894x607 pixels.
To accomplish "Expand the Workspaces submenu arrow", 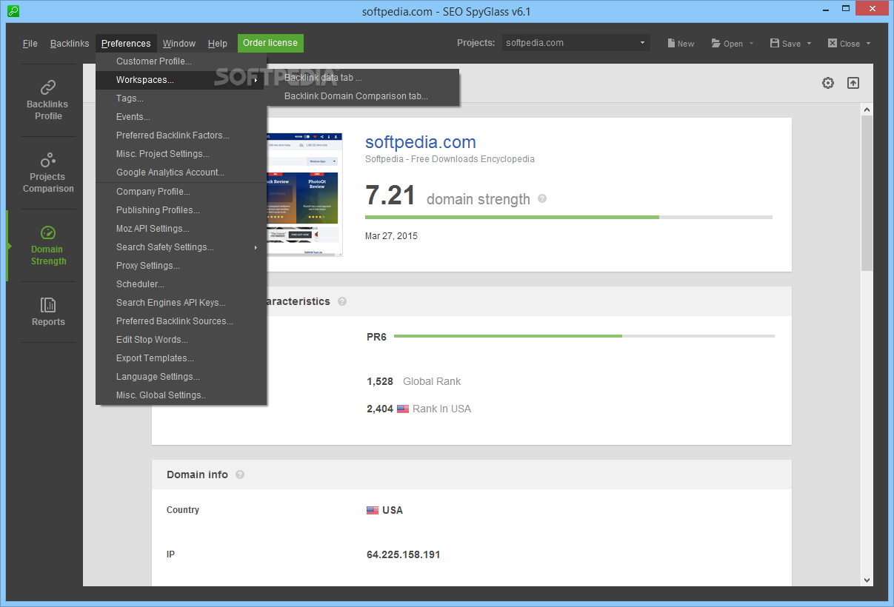I will pyautogui.click(x=256, y=80).
